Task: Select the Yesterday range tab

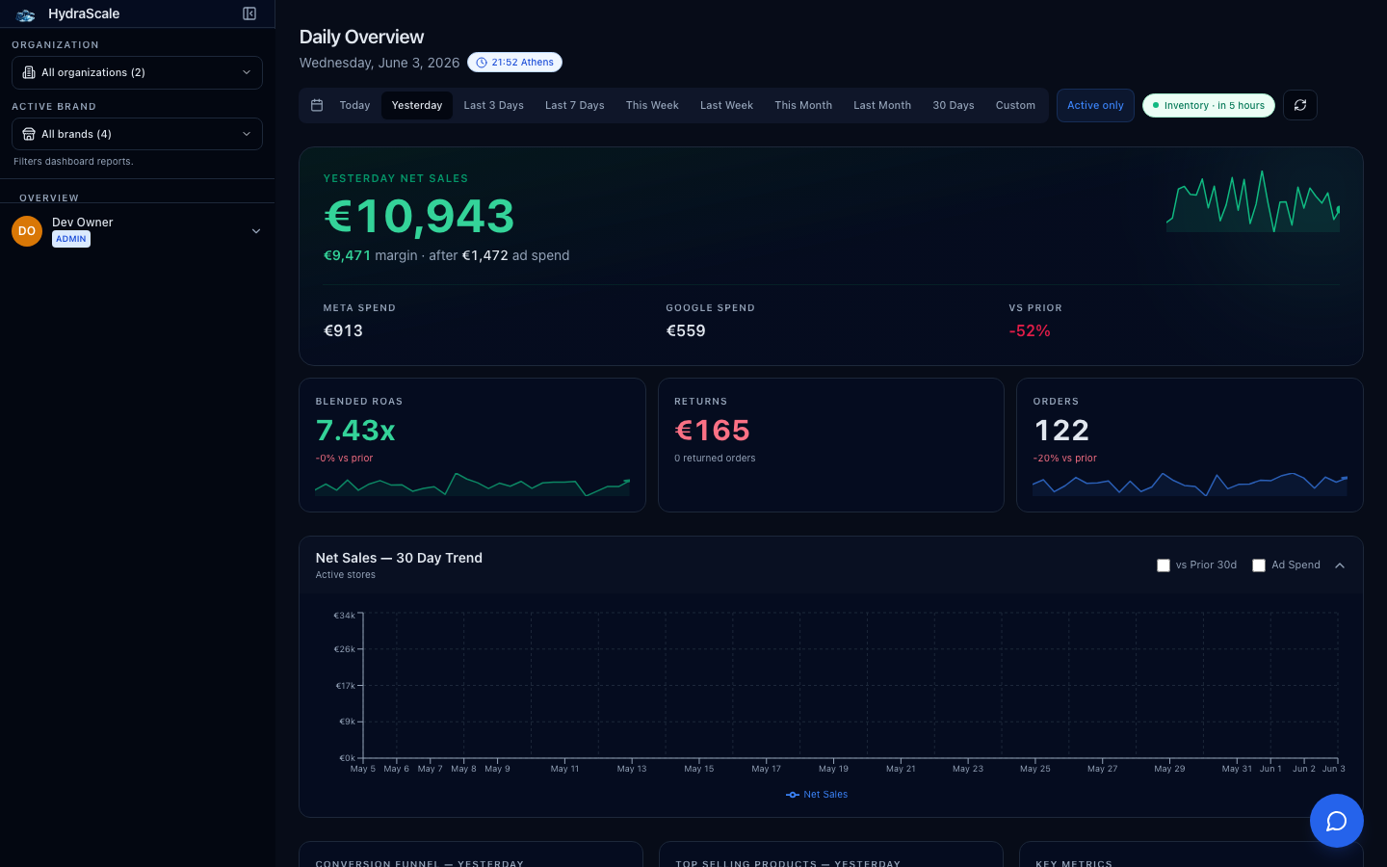Action: pos(417,105)
